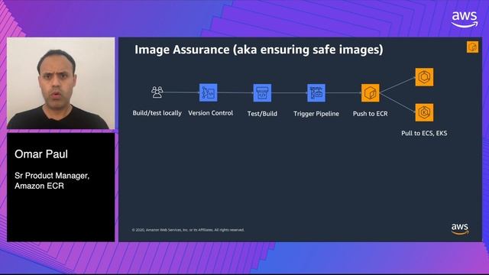Select the Trigger Pipeline icon
Viewport: 489px width, 275px height.
316,93
